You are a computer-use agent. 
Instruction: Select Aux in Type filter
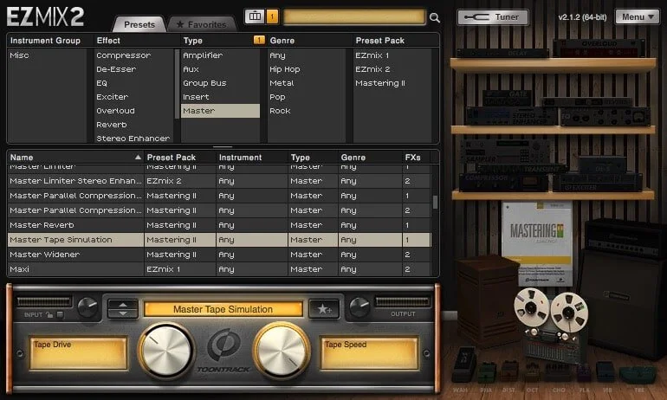click(220, 69)
